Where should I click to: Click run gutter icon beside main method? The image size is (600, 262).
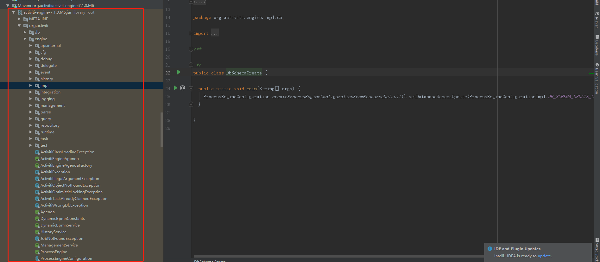[175, 88]
